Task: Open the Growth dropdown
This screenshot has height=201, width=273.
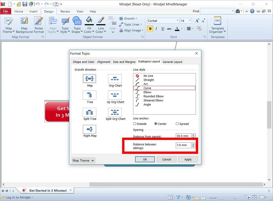Action: point(128,19)
